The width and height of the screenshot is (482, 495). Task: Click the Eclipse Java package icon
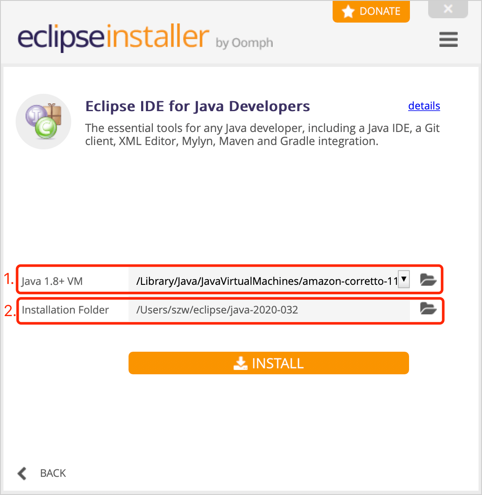coord(43,122)
